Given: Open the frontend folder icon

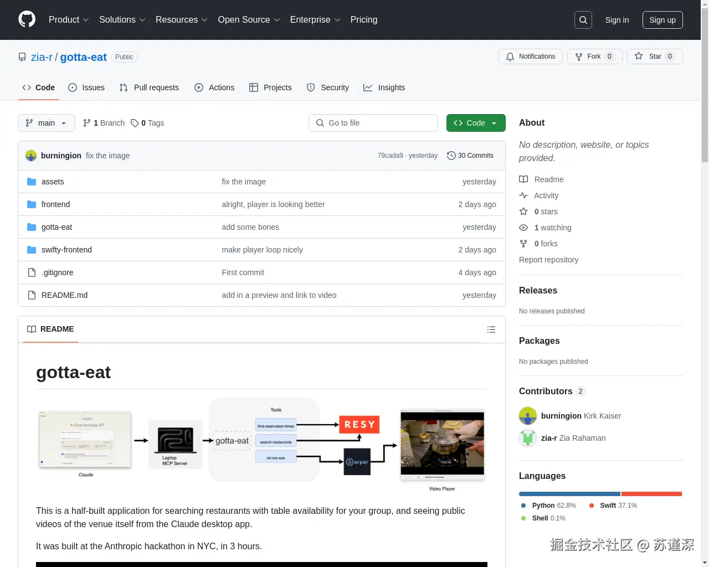Looking at the screenshot, I should (32, 204).
